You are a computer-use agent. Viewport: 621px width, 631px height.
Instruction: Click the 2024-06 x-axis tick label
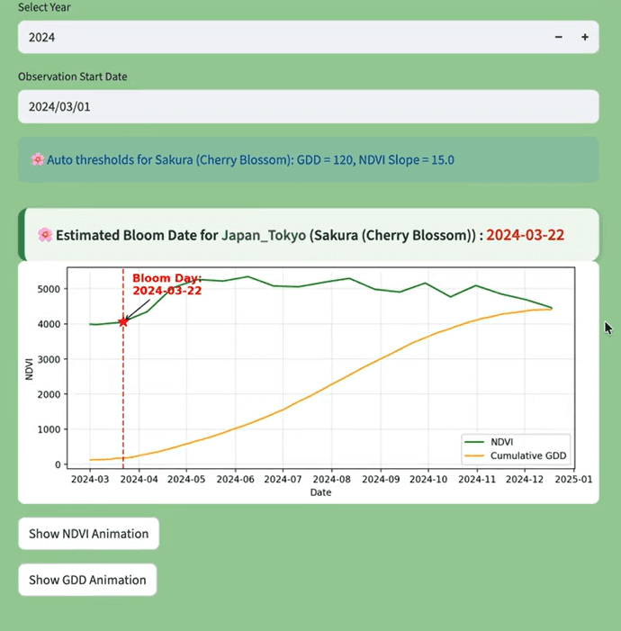[x=235, y=480]
